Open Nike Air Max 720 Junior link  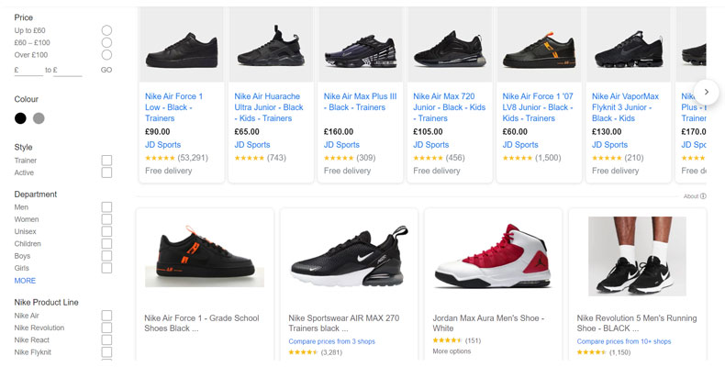pos(448,107)
